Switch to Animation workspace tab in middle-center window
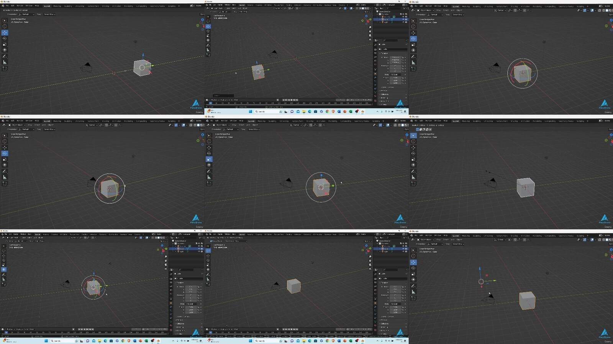 point(321,121)
